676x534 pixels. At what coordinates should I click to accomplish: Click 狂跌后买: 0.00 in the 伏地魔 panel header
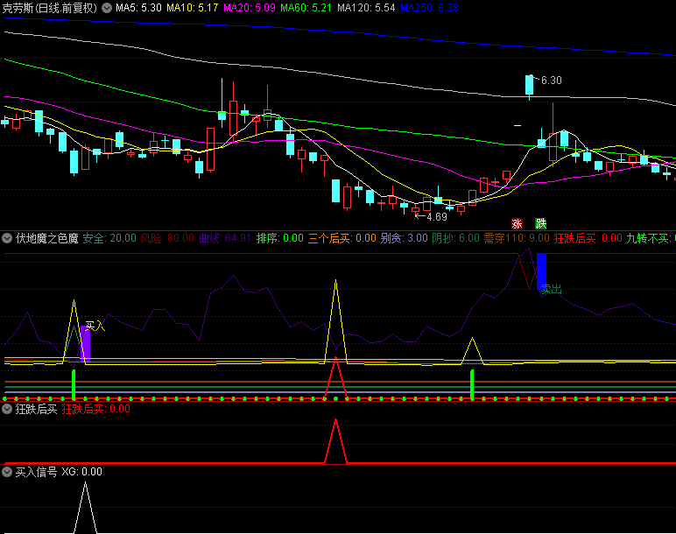click(x=588, y=238)
